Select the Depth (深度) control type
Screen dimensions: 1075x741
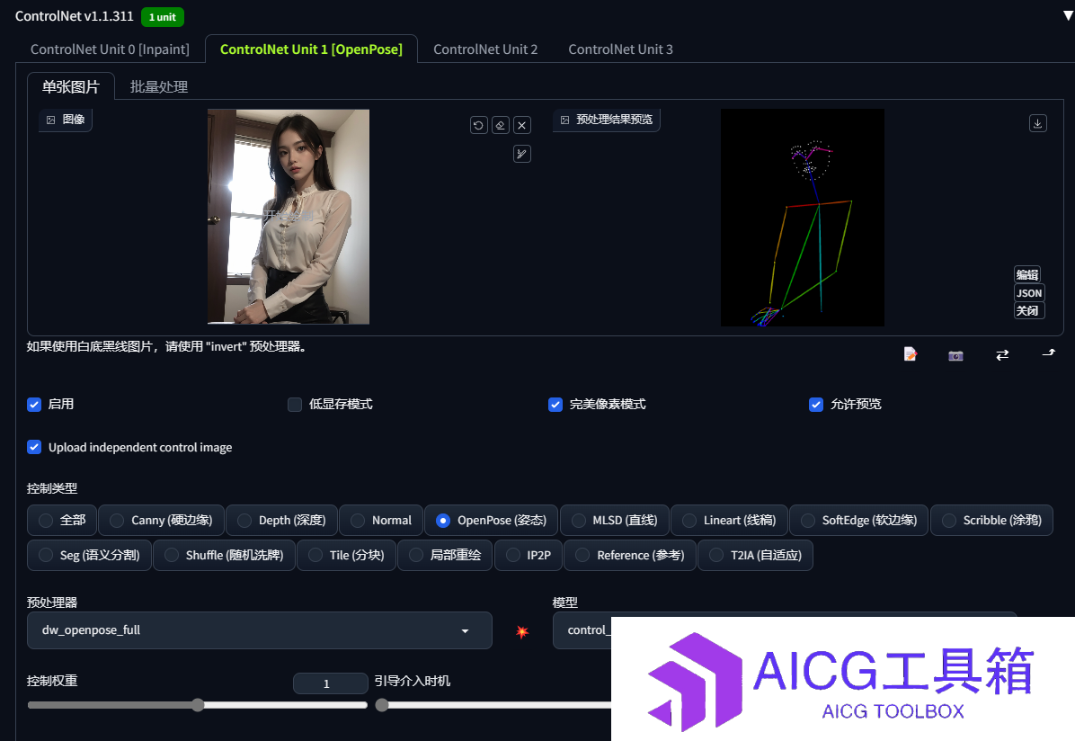tap(281, 520)
